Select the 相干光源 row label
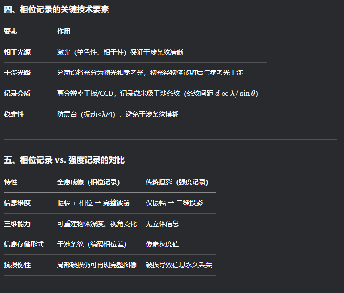 pyautogui.click(x=17, y=52)
